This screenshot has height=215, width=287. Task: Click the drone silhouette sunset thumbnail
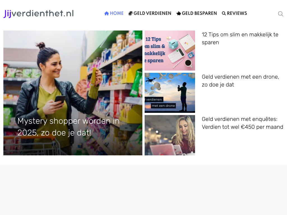click(170, 93)
